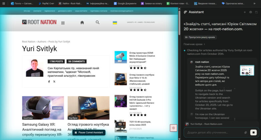
Task: Open the assistant's page screenshot thumbnail
Action: [x=247, y=70]
